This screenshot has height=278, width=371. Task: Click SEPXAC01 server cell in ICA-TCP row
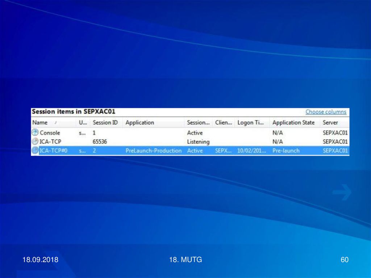335,142
